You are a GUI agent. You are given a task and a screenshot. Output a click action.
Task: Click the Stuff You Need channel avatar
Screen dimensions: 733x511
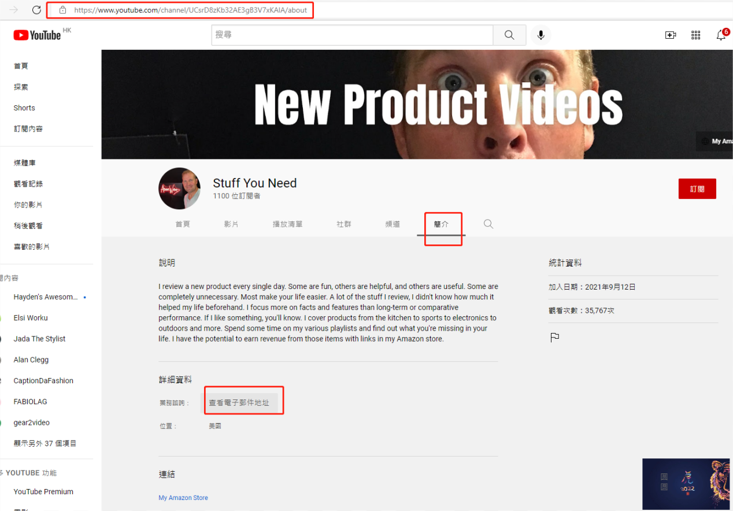179,188
